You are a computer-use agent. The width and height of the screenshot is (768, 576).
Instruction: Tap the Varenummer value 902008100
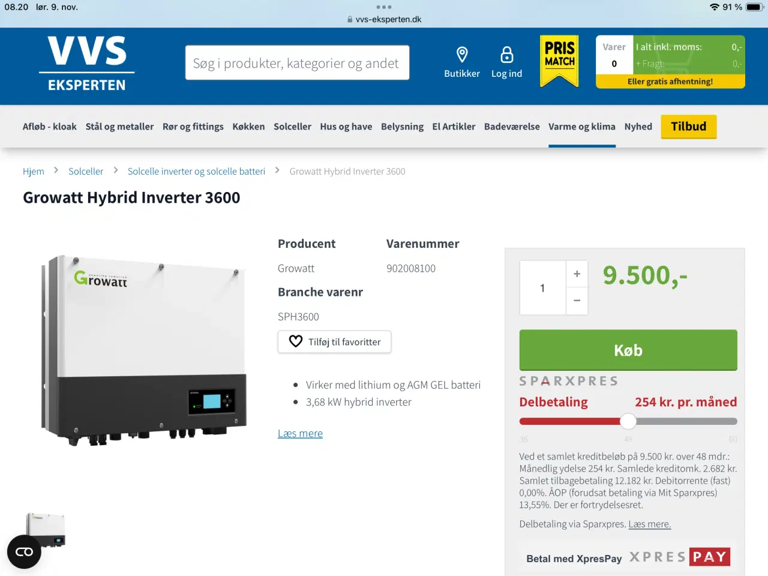[x=411, y=268]
